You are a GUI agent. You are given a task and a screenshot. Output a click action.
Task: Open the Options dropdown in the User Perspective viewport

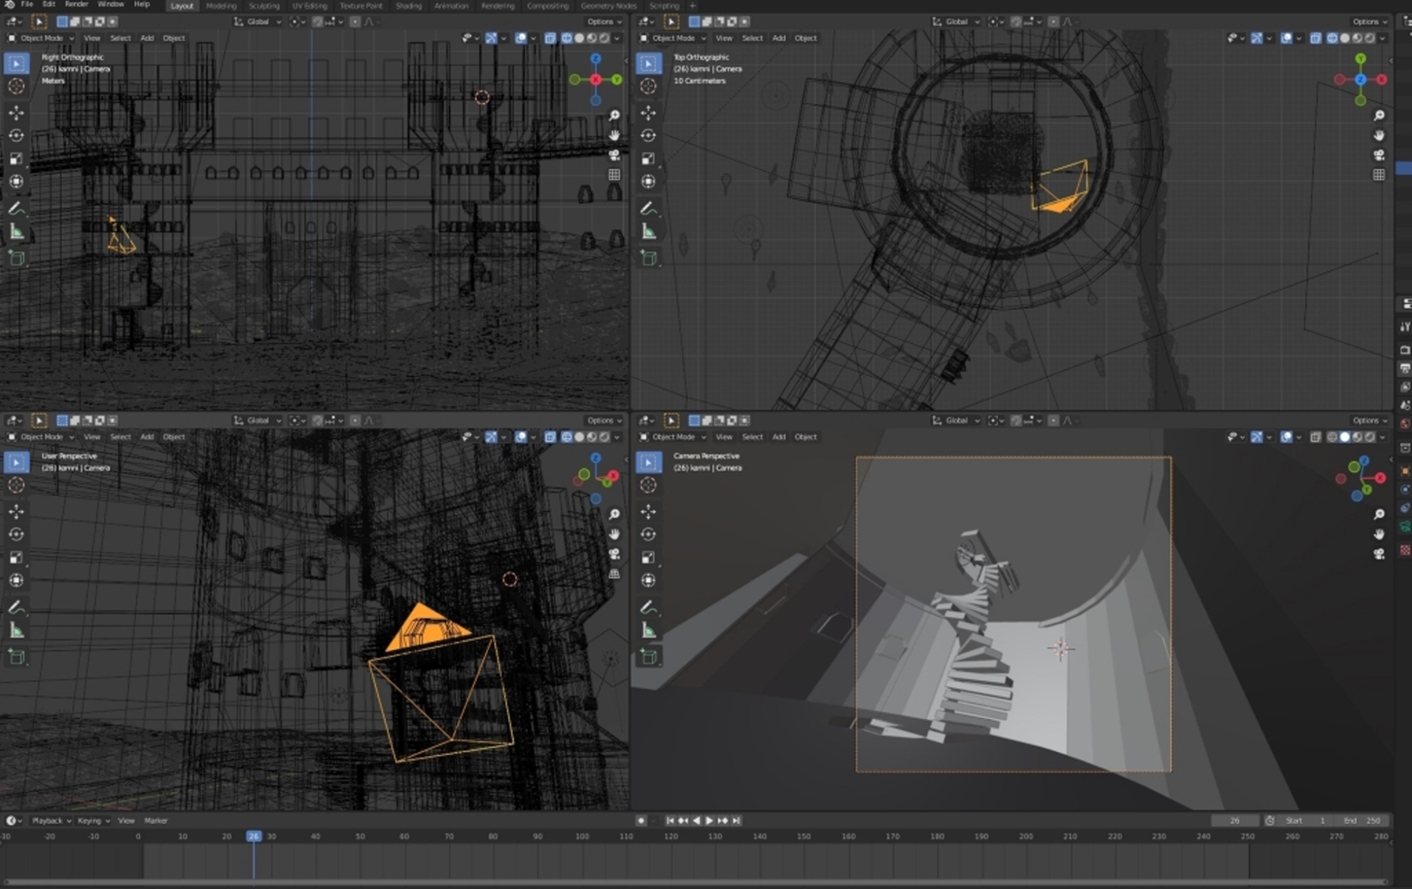(604, 420)
